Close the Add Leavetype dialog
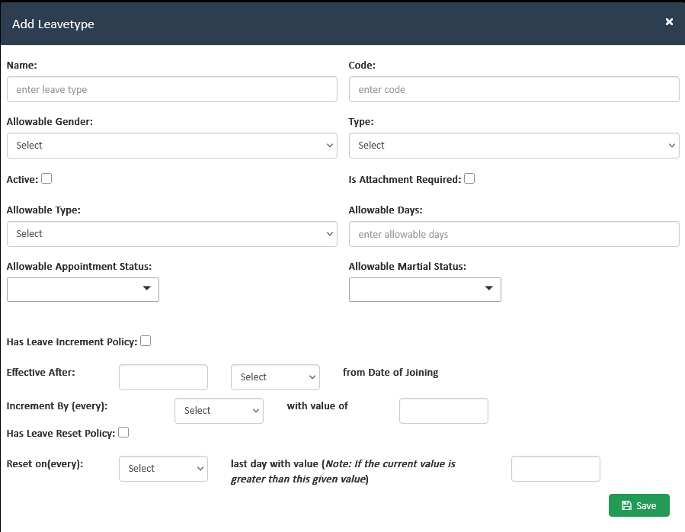The image size is (685, 532). (x=669, y=22)
